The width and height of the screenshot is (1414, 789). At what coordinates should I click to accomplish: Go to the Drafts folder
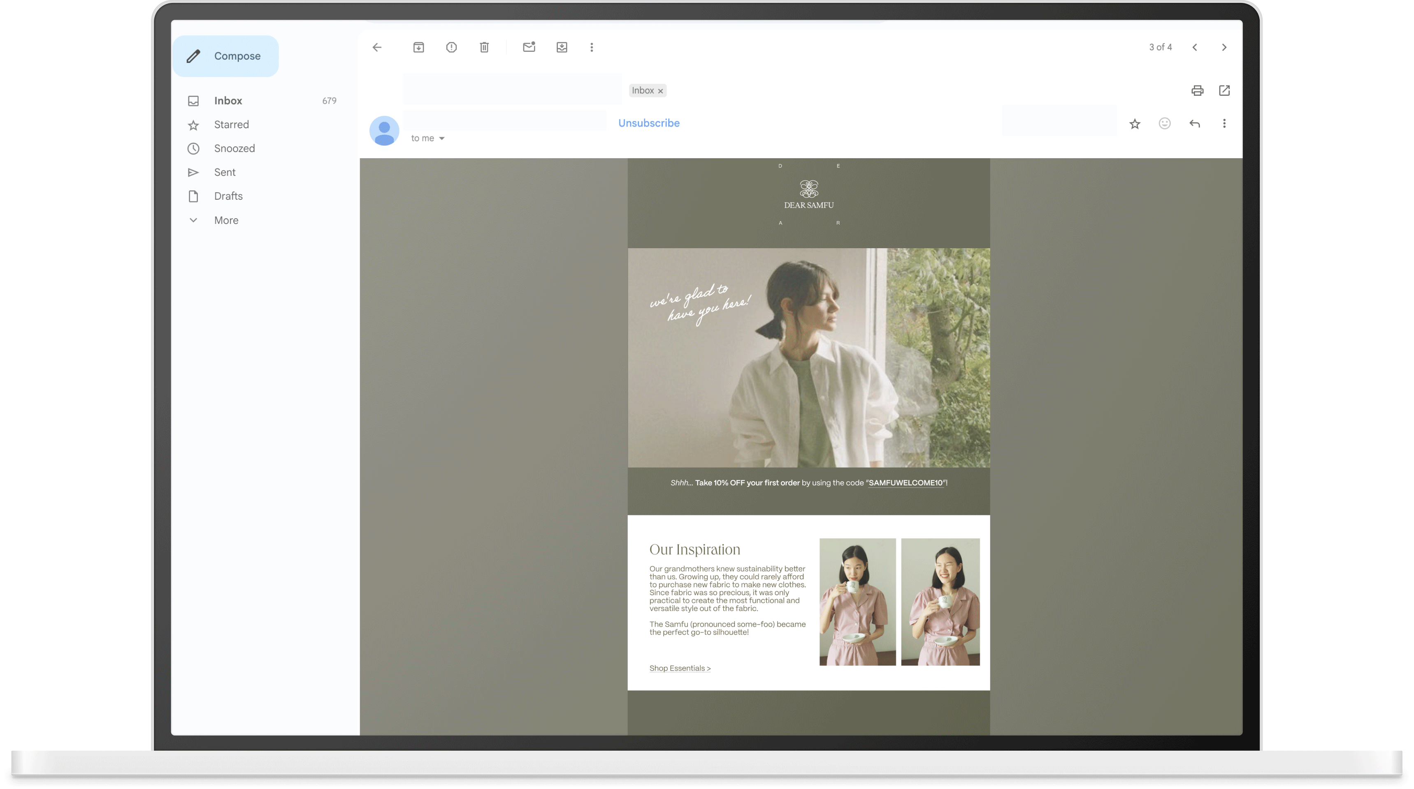(x=228, y=196)
